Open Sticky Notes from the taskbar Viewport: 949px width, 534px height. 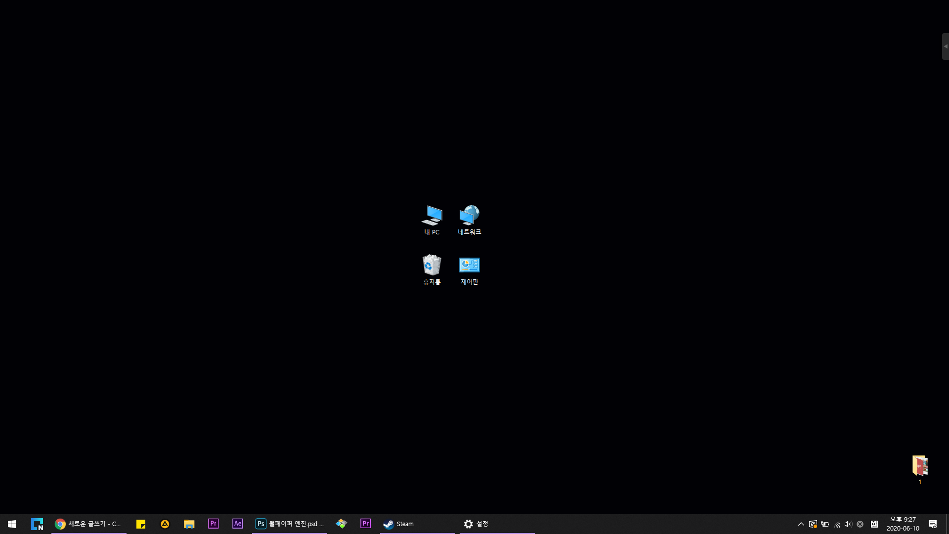(x=141, y=524)
